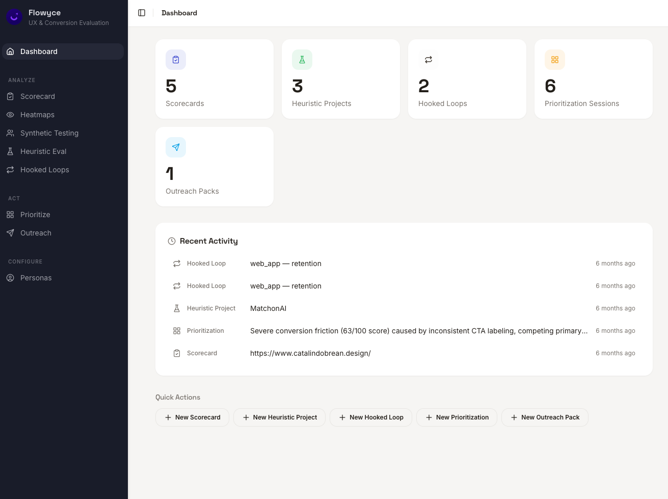Click the Recent Activity heading
668x499 pixels.
(x=209, y=241)
